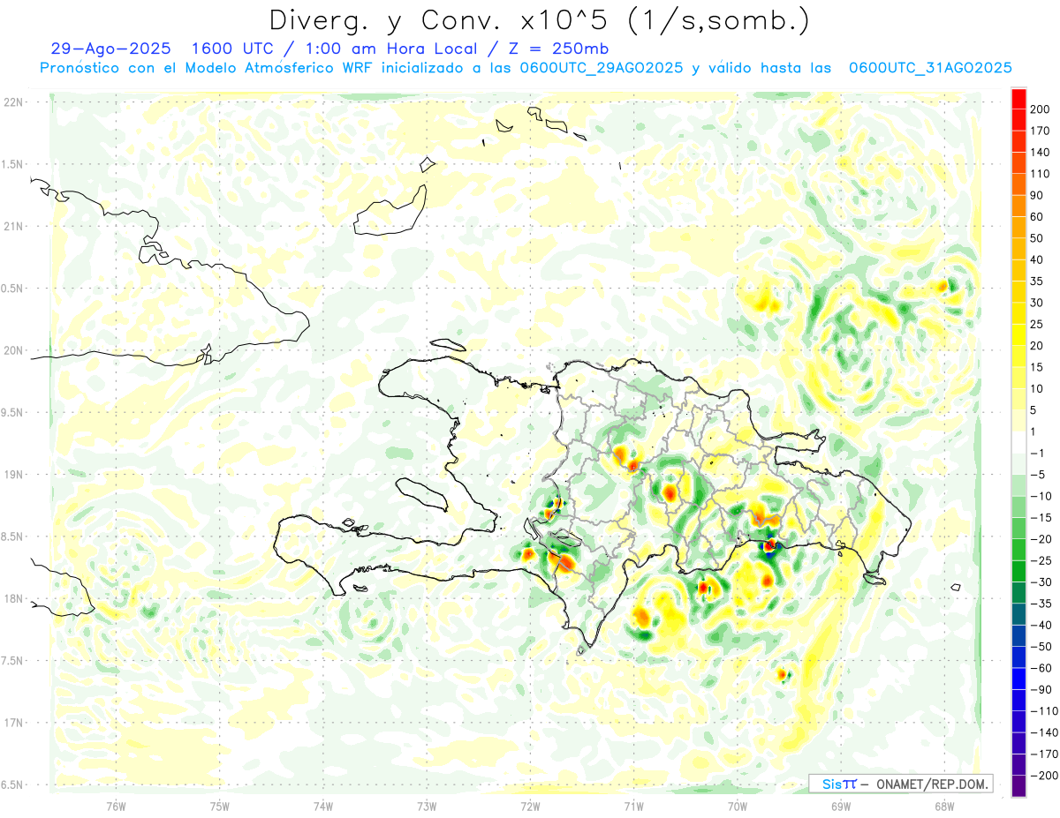Click the '-110' color scale label
The width and height of the screenshot is (1060, 818).
pos(1044,711)
